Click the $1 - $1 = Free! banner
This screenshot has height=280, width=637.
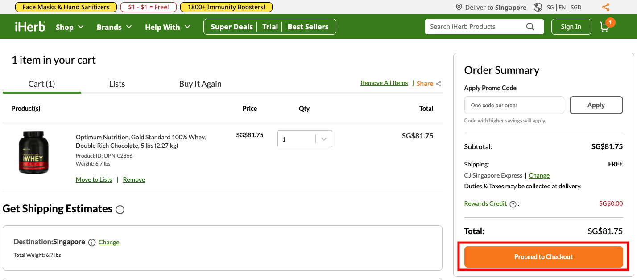tap(149, 7)
